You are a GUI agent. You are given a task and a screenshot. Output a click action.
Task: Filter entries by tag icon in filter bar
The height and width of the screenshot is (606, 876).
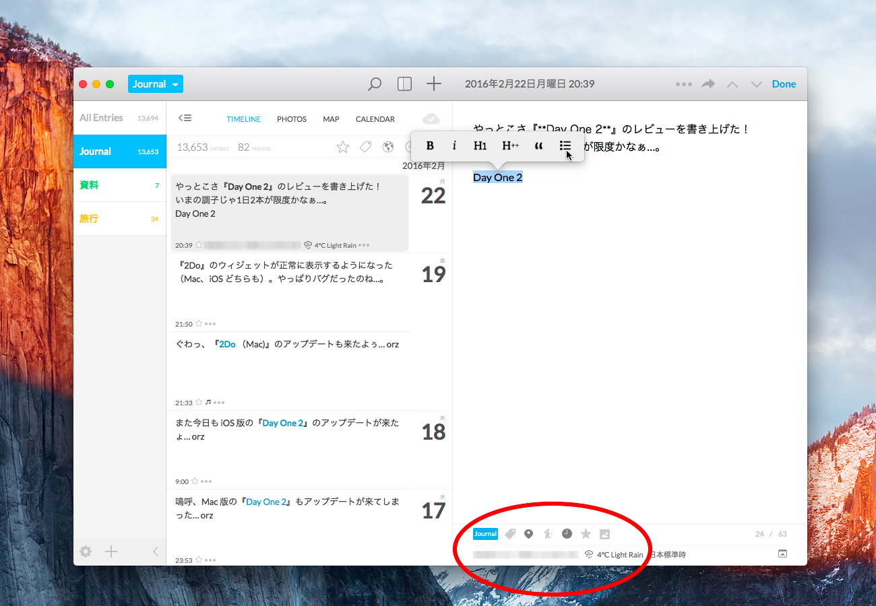(365, 147)
